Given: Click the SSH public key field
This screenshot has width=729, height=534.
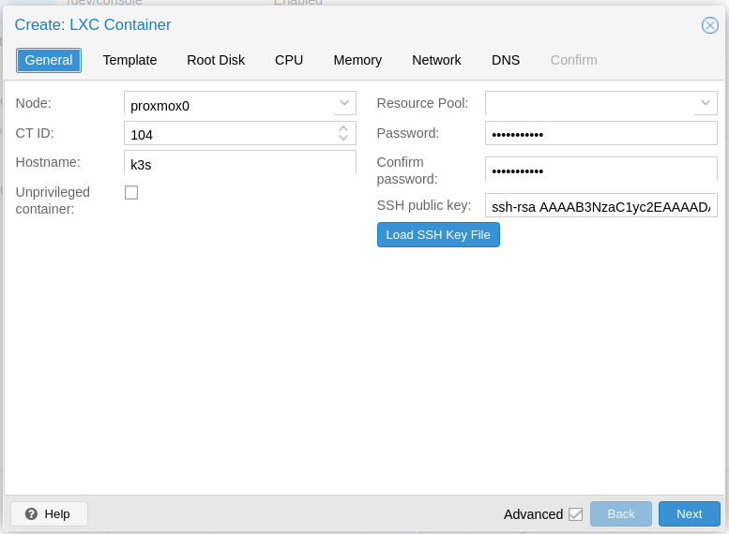Looking at the screenshot, I should click(x=600, y=206).
